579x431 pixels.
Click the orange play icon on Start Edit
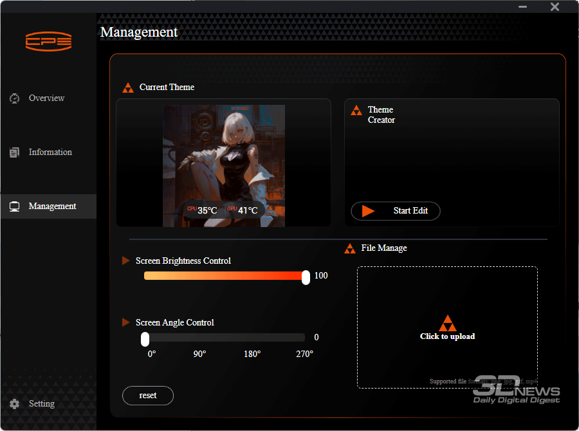368,211
